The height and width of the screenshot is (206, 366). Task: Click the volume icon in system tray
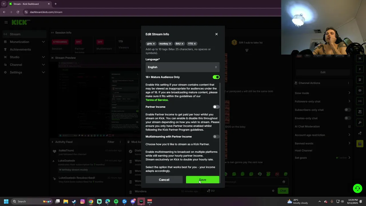(x=342, y=201)
